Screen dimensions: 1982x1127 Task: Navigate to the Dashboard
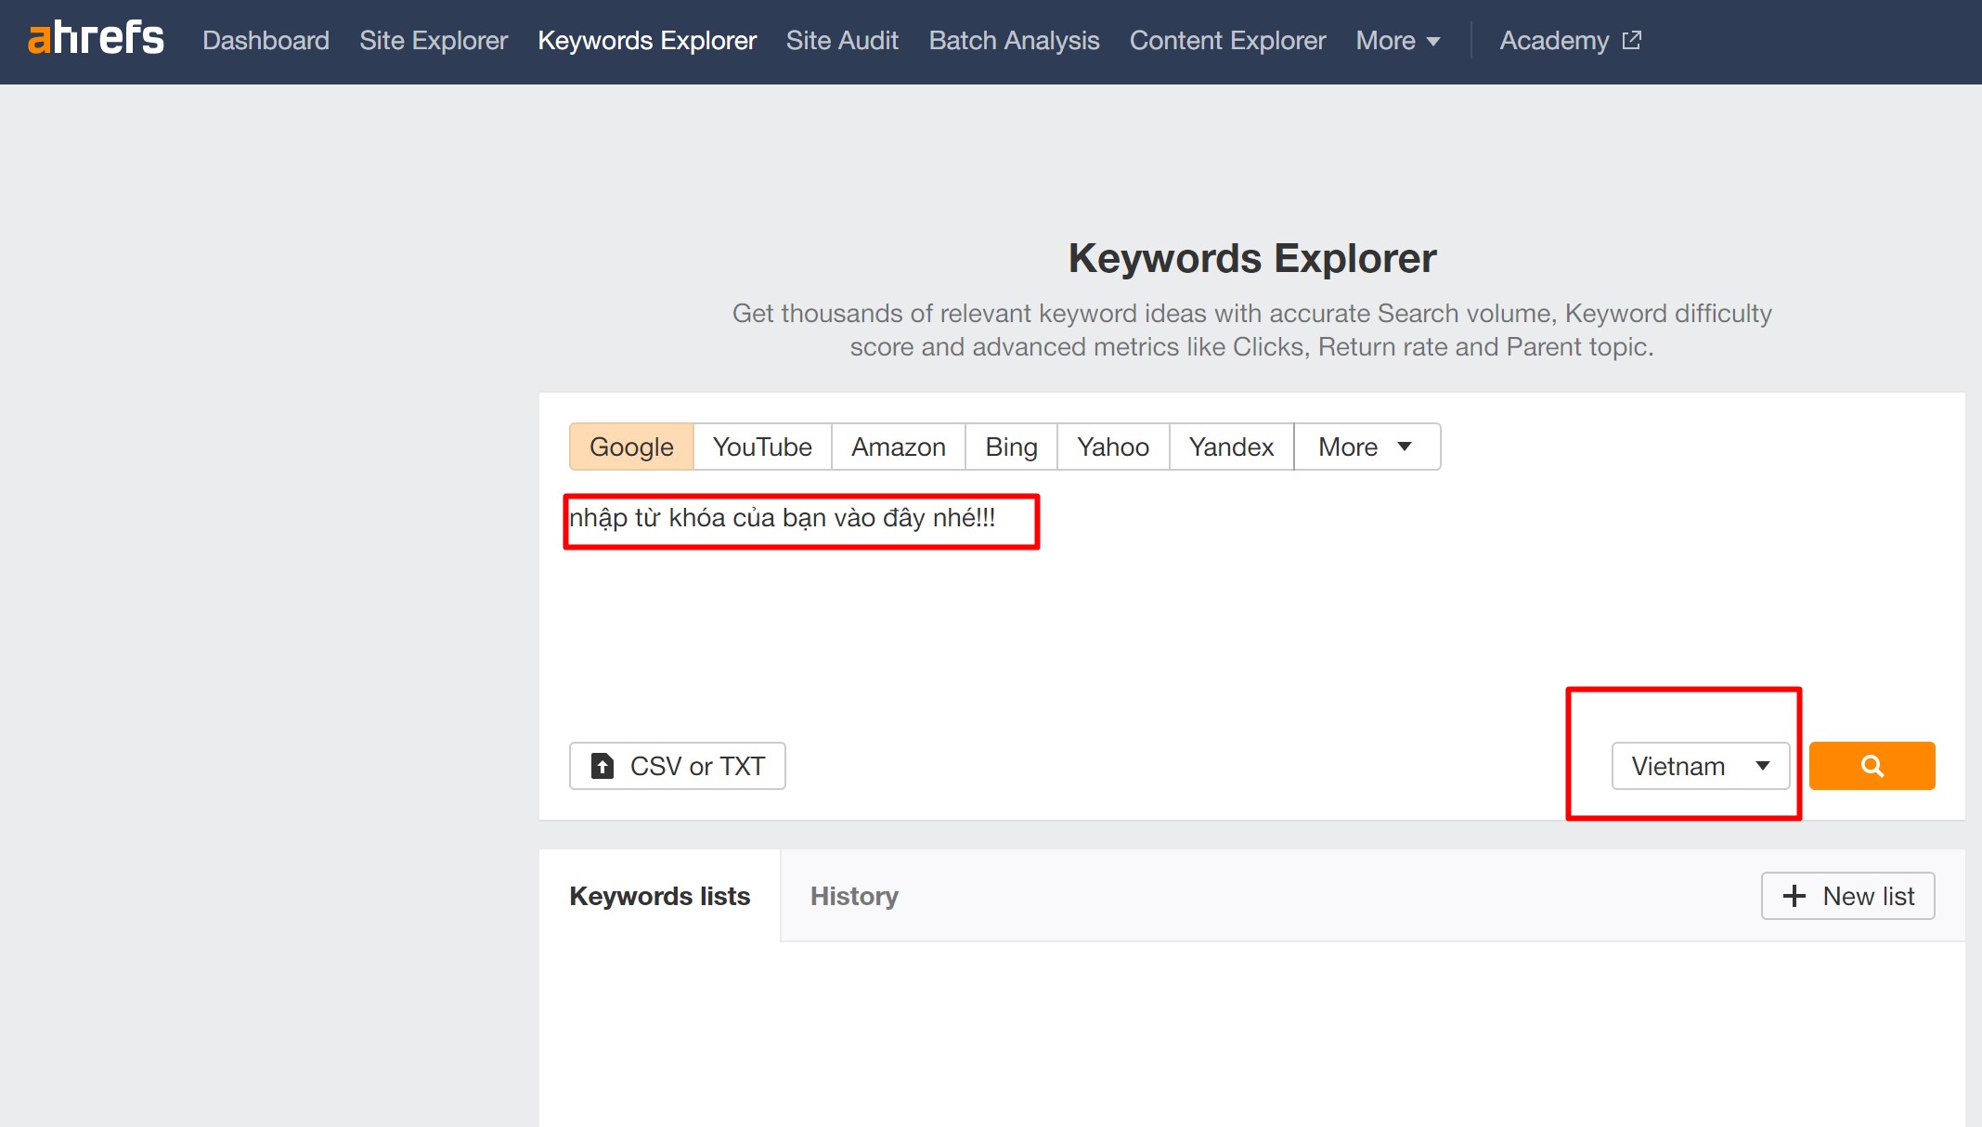[266, 41]
